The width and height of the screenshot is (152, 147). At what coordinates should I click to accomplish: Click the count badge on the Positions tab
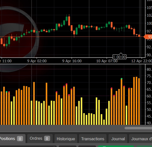(x=20, y=139)
